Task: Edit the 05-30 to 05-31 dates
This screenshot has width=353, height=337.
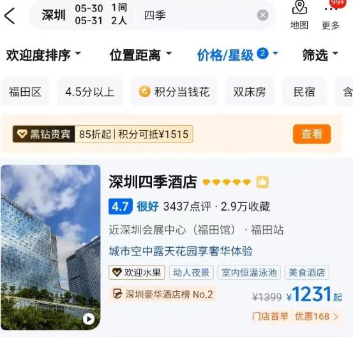Action: 89,15
